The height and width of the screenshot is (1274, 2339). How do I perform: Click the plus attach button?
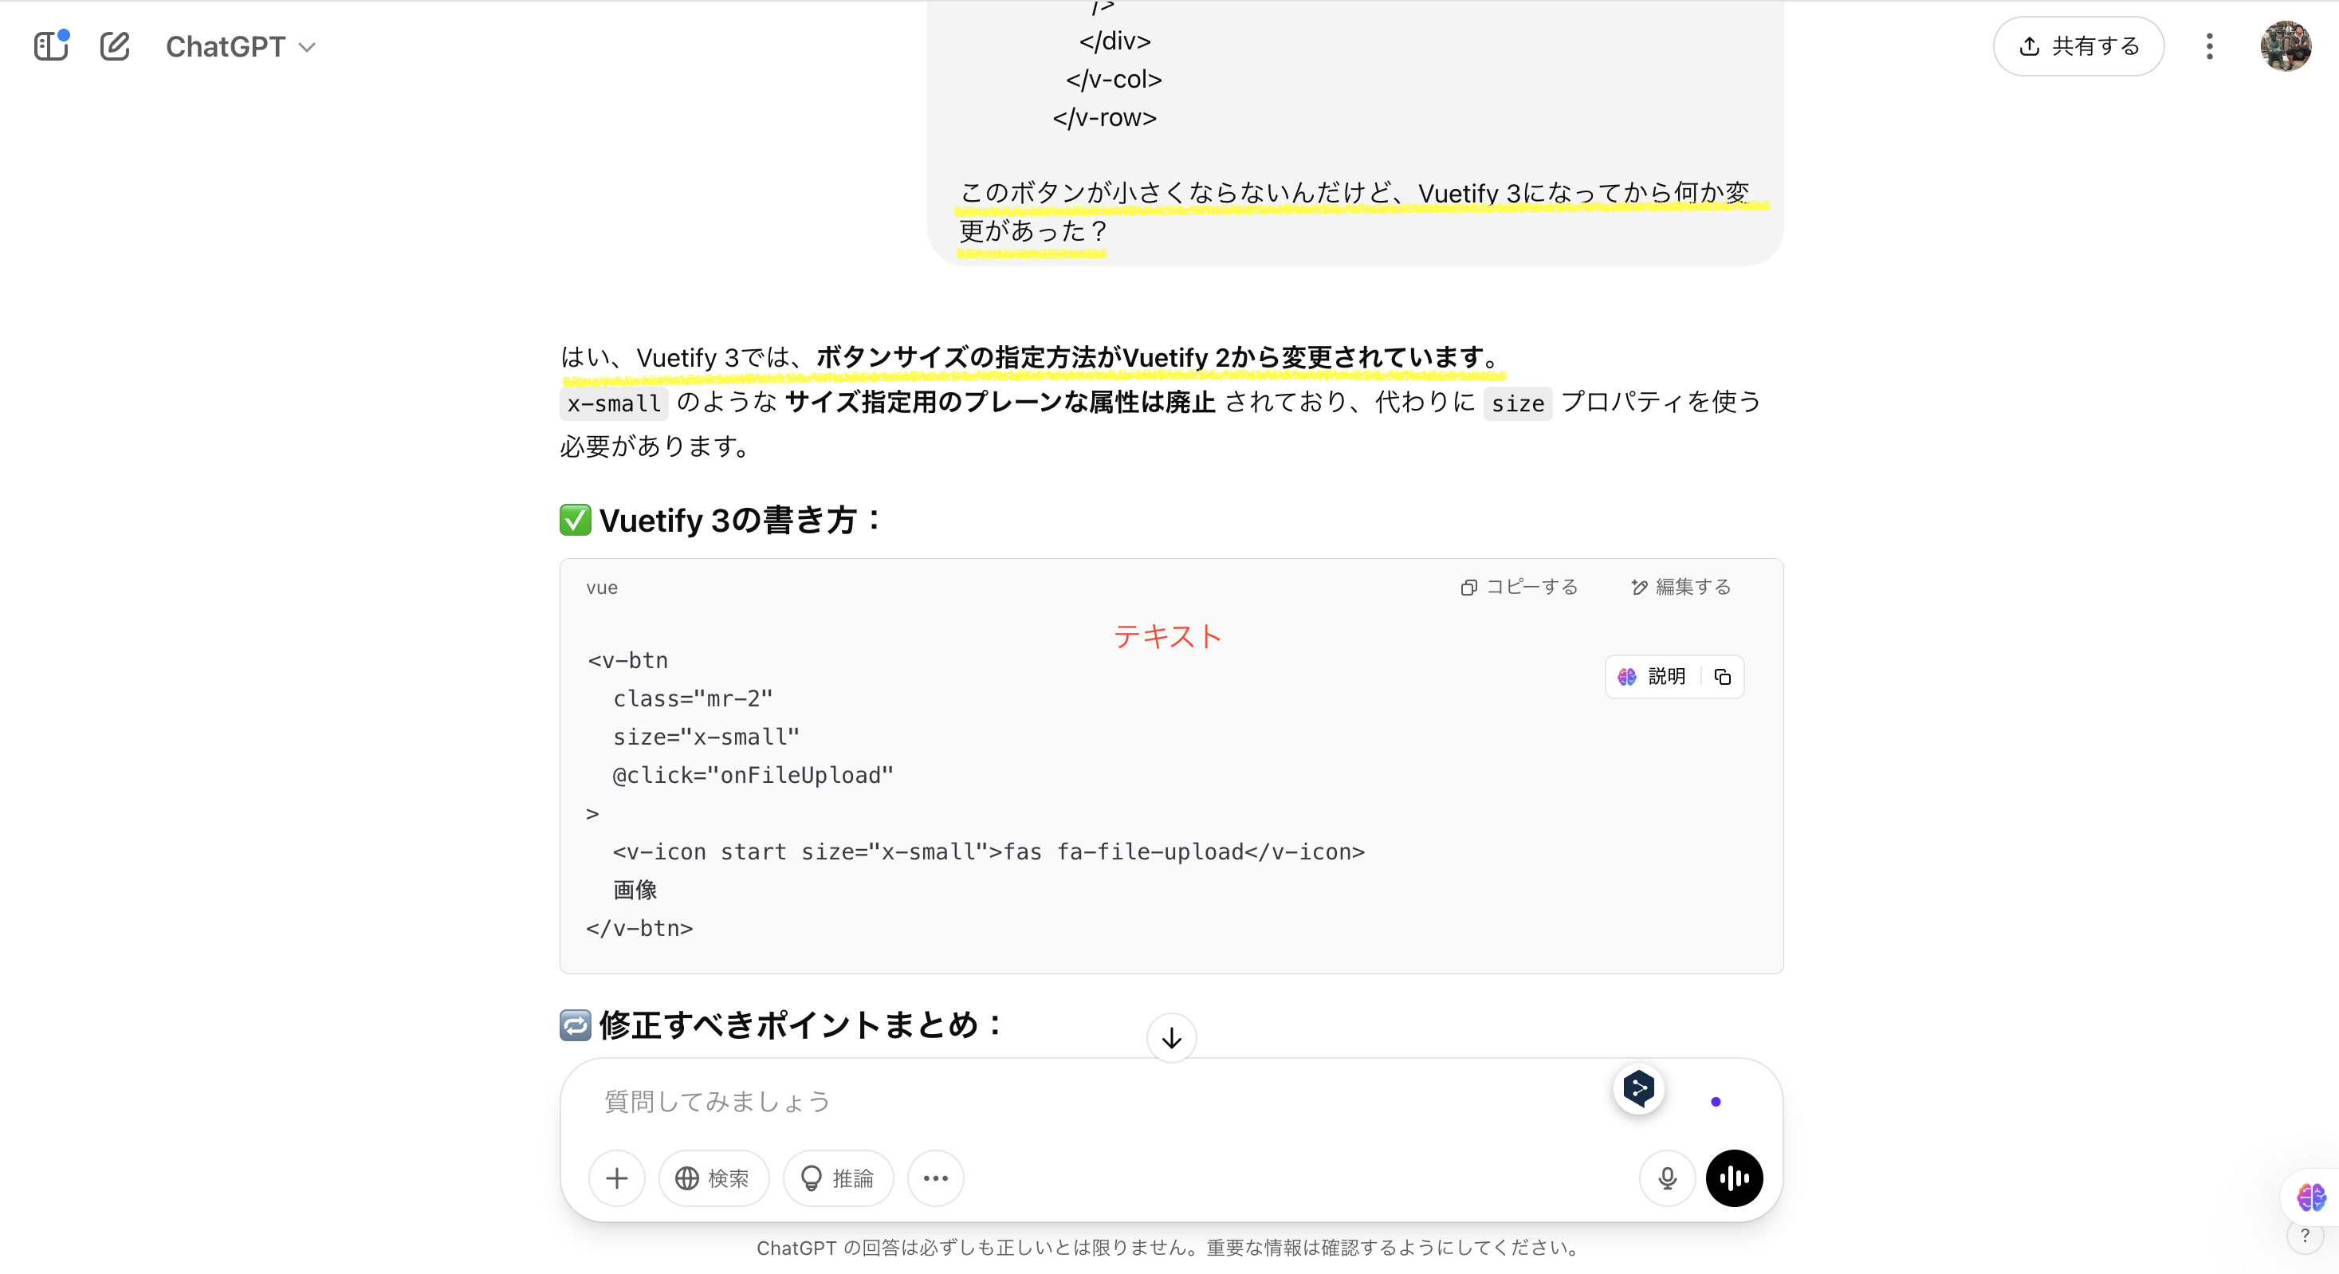click(x=616, y=1178)
